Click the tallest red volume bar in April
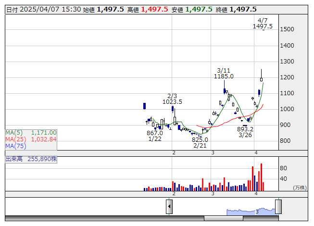Screen dimensions: 314x226 [x=261, y=177]
